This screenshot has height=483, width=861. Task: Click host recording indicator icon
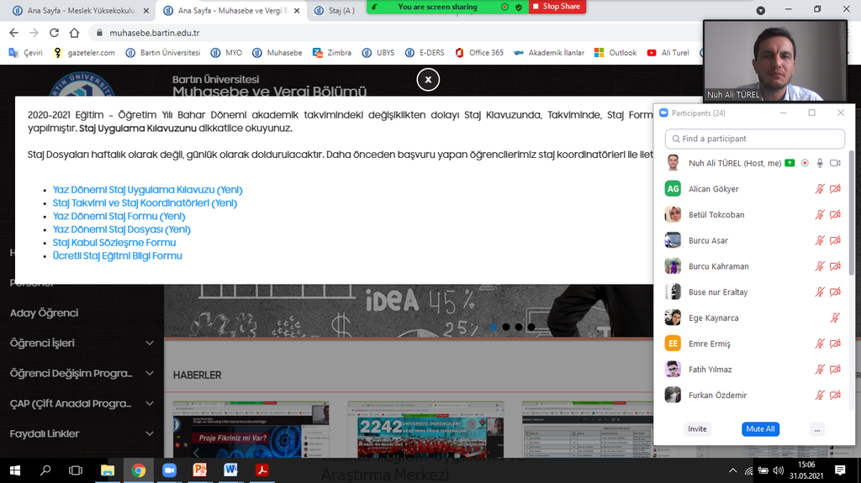[805, 163]
